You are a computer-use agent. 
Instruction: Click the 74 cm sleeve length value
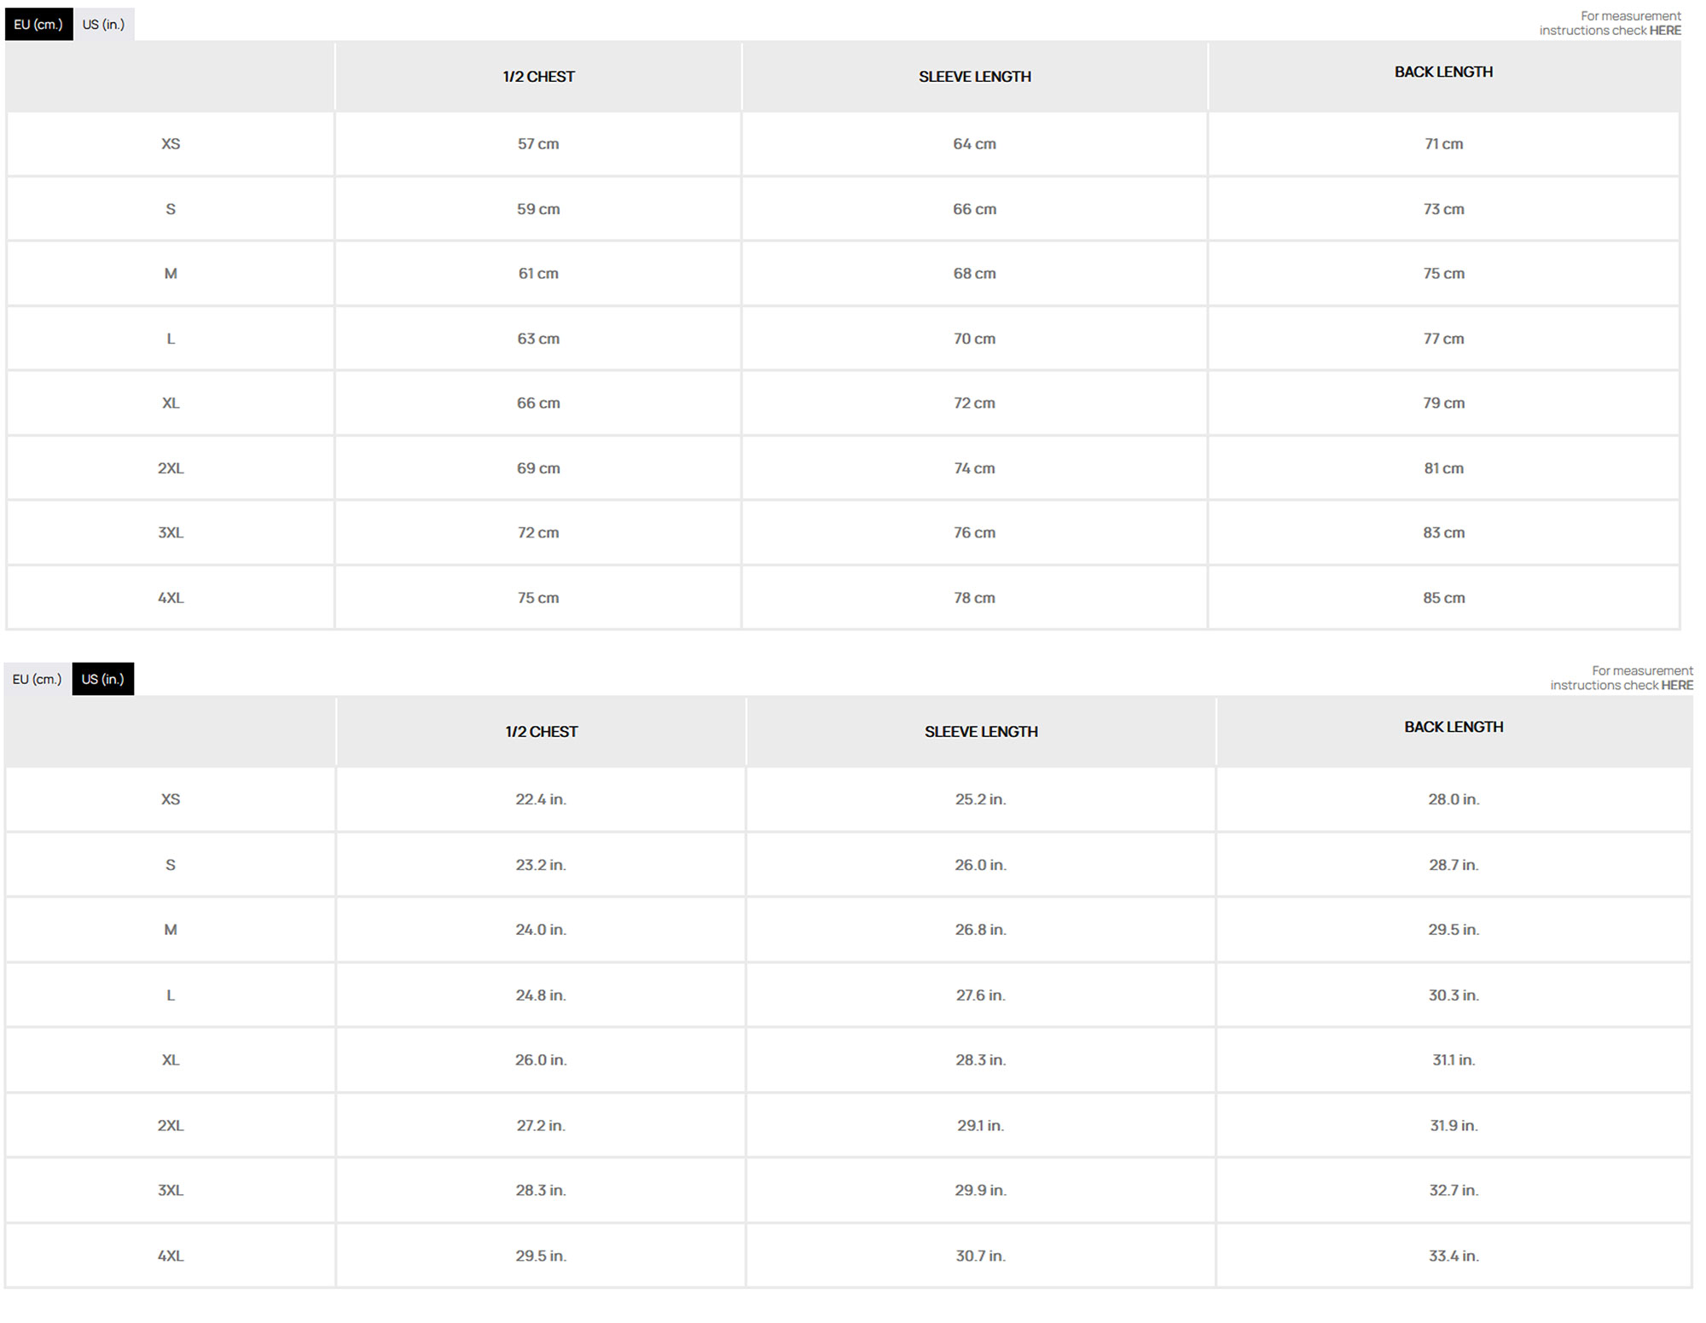(x=974, y=468)
